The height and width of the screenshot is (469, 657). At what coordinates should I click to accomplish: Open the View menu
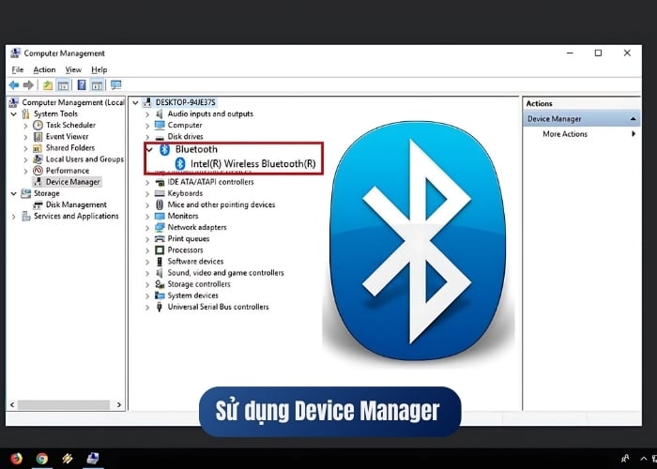73,69
